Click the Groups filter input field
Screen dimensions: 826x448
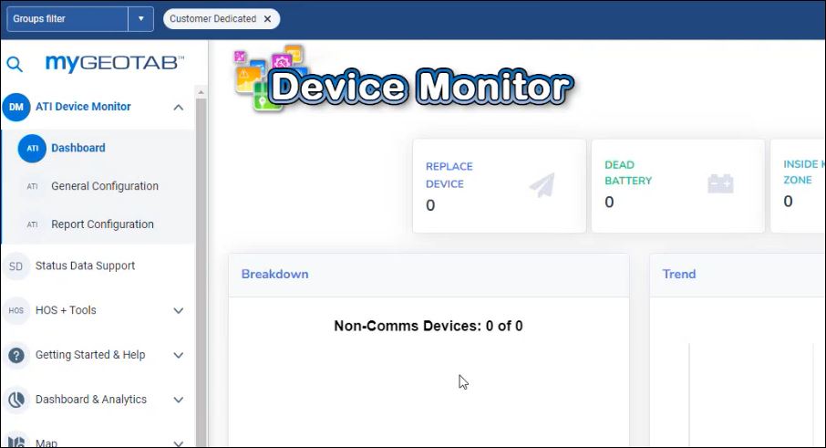pos(66,18)
